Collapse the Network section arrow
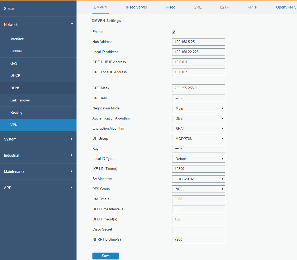 click(x=72, y=24)
